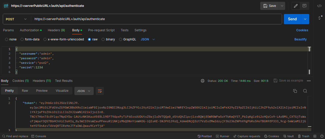Click the Beautify link
This screenshot has width=325, height=139.
click(x=300, y=39)
